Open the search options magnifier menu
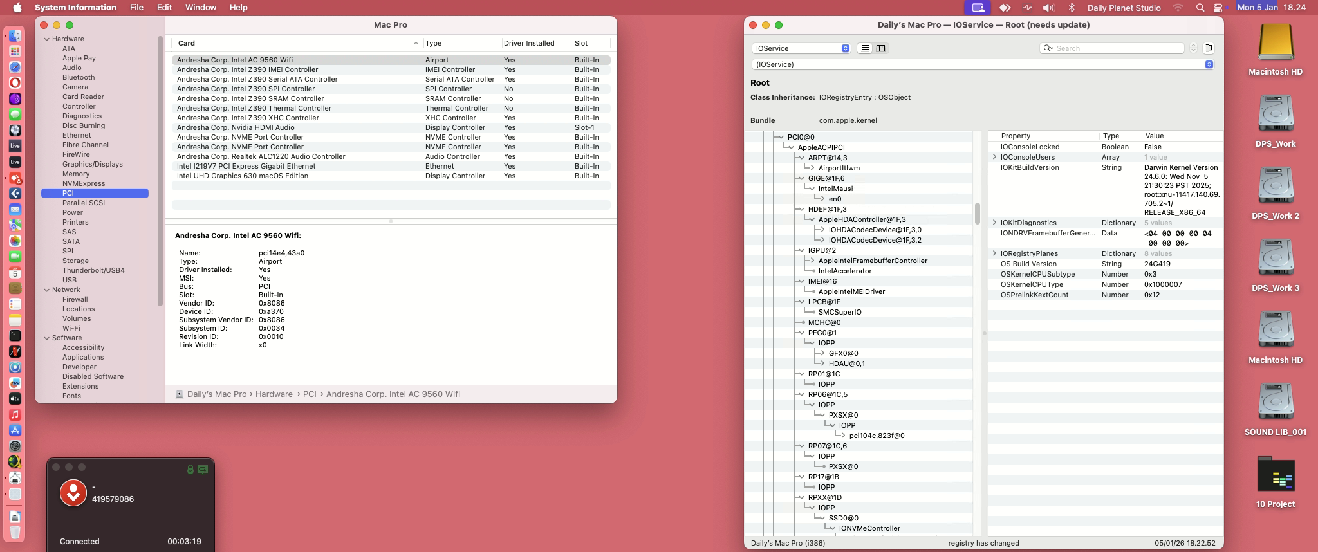The image size is (1318, 552). pyautogui.click(x=1048, y=48)
